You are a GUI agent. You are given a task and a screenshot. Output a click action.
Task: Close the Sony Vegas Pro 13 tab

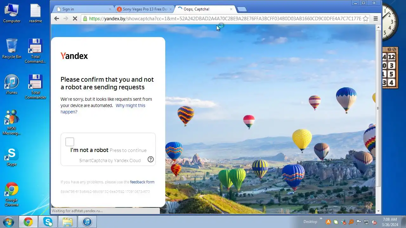171,9
